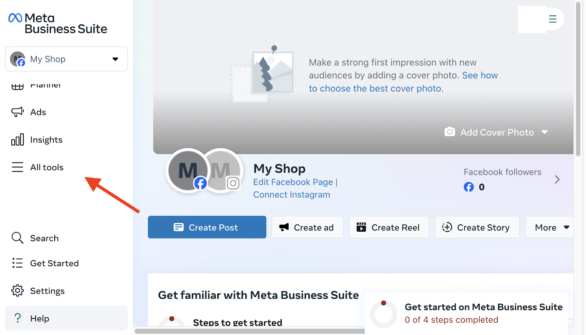Click Add Cover Photo label
586x335 pixels.
(497, 132)
